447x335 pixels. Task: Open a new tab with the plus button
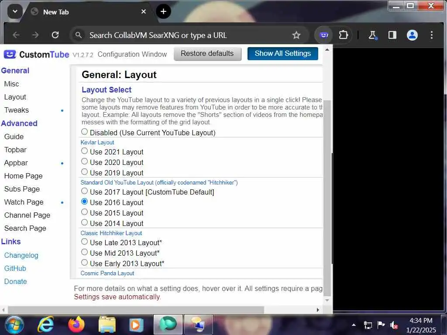pyautogui.click(x=163, y=11)
